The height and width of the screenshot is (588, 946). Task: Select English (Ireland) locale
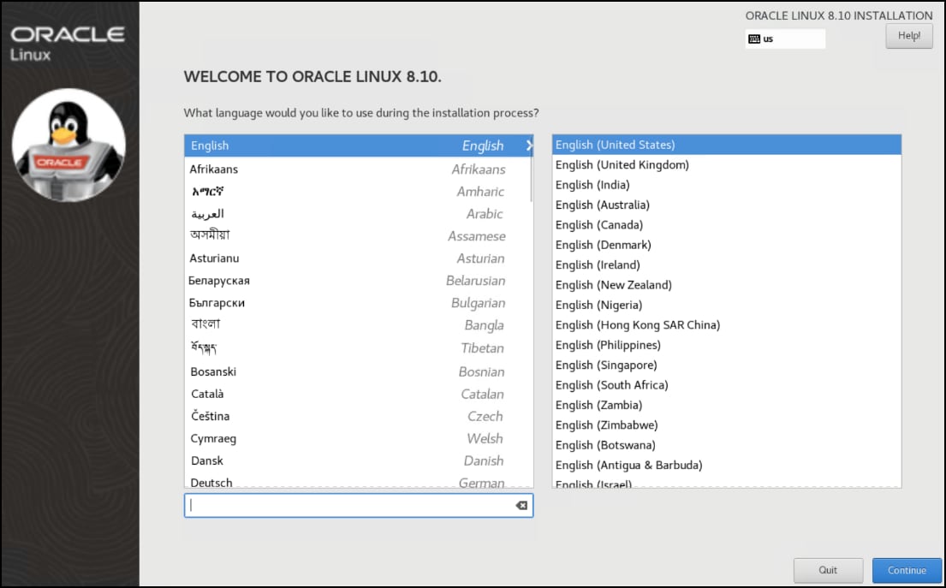pyautogui.click(x=726, y=264)
